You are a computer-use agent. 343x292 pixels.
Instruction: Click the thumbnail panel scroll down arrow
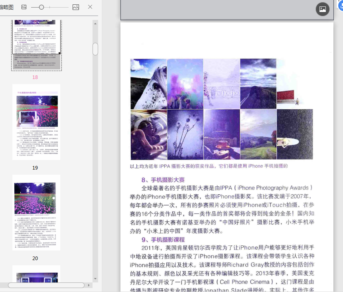coord(95,279)
